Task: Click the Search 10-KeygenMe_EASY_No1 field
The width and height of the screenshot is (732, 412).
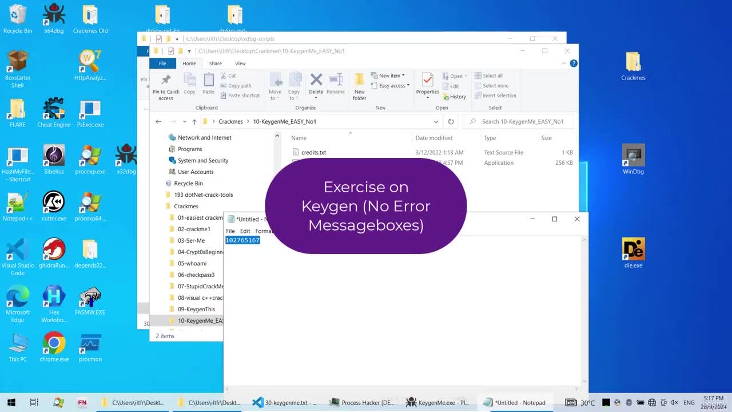Action: click(x=518, y=121)
